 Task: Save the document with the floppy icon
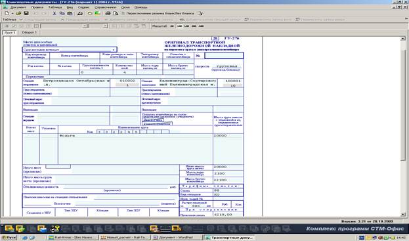(x=26, y=13)
